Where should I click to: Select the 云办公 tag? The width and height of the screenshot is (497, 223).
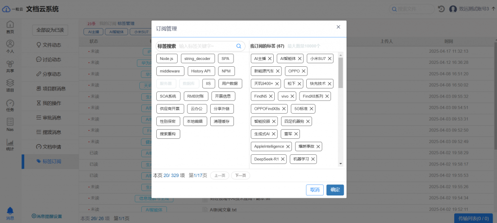click(197, 109)
